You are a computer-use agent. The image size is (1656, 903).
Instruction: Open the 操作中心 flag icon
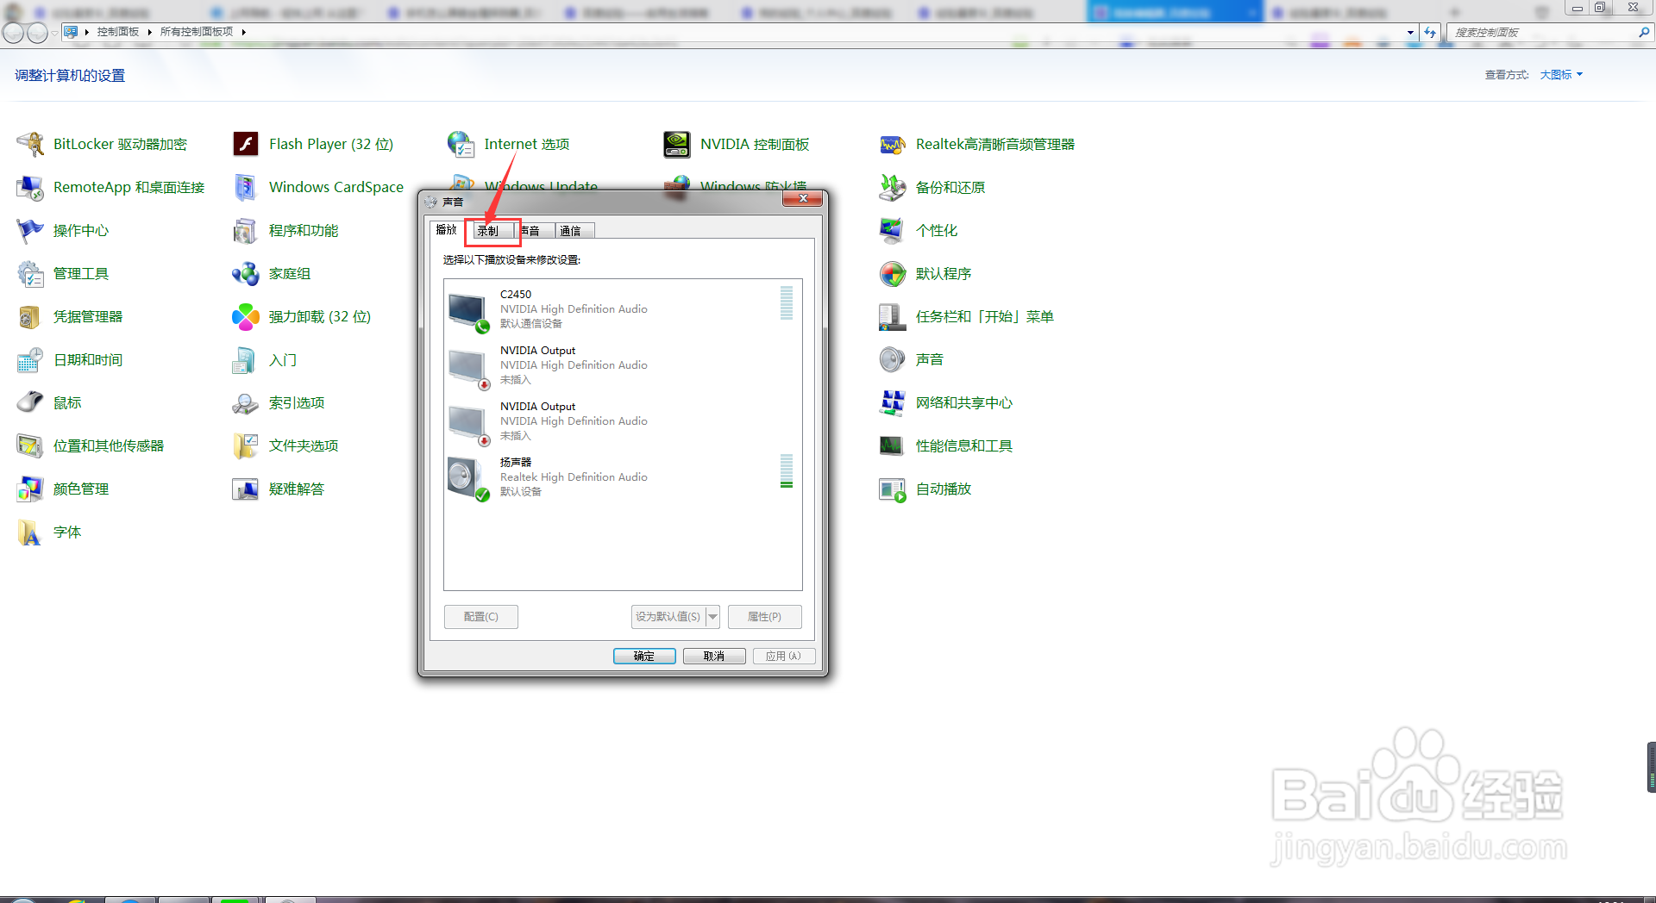31,230
